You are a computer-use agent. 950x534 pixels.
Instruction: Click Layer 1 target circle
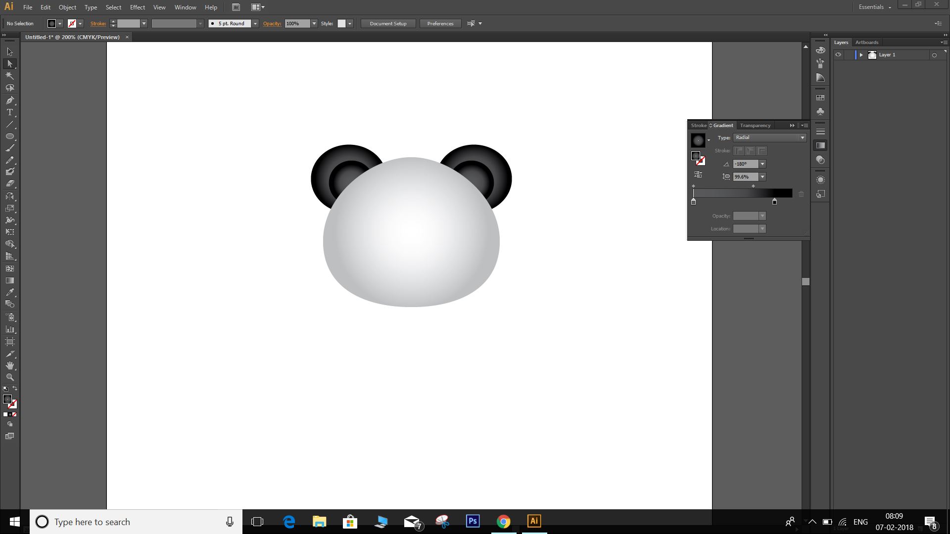[934, 55]
